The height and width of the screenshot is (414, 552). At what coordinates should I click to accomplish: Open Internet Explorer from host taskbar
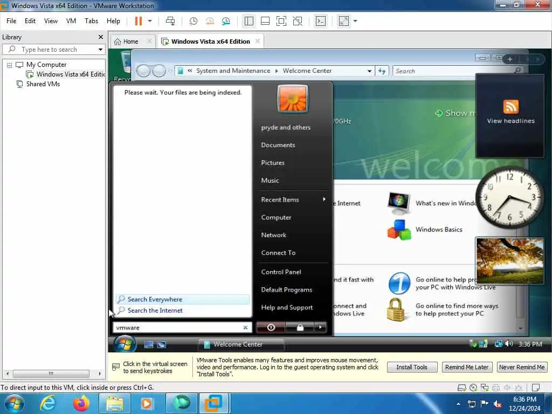tap(48, 403)
